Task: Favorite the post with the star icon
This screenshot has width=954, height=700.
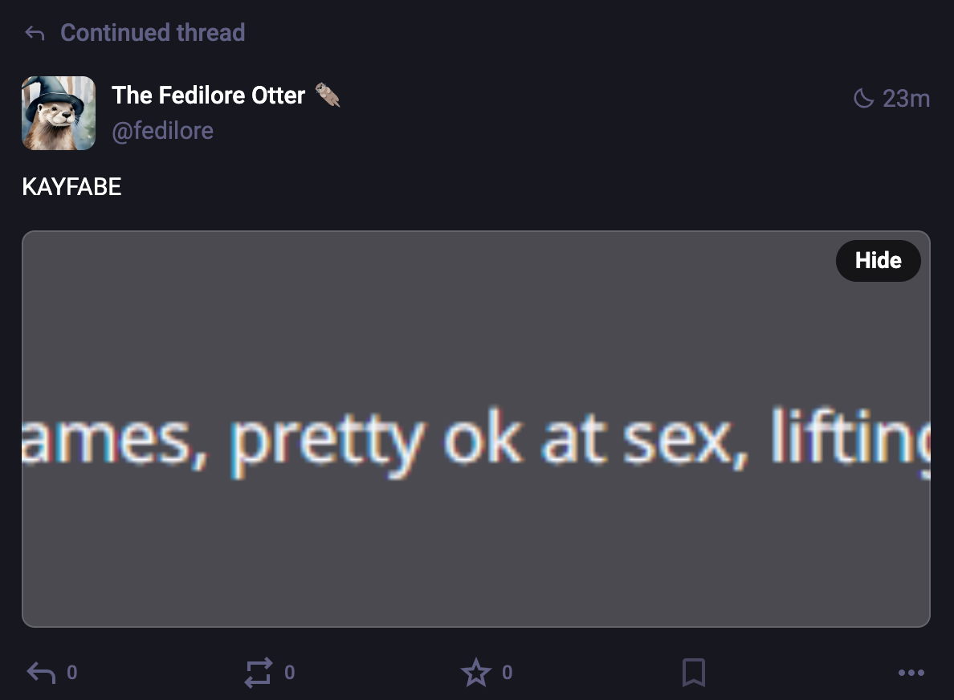Action: coord(476,673)
